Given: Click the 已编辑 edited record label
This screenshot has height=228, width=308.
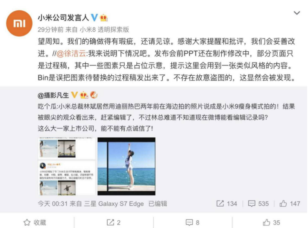Looking at the screenshot, I should click(158, 204).
